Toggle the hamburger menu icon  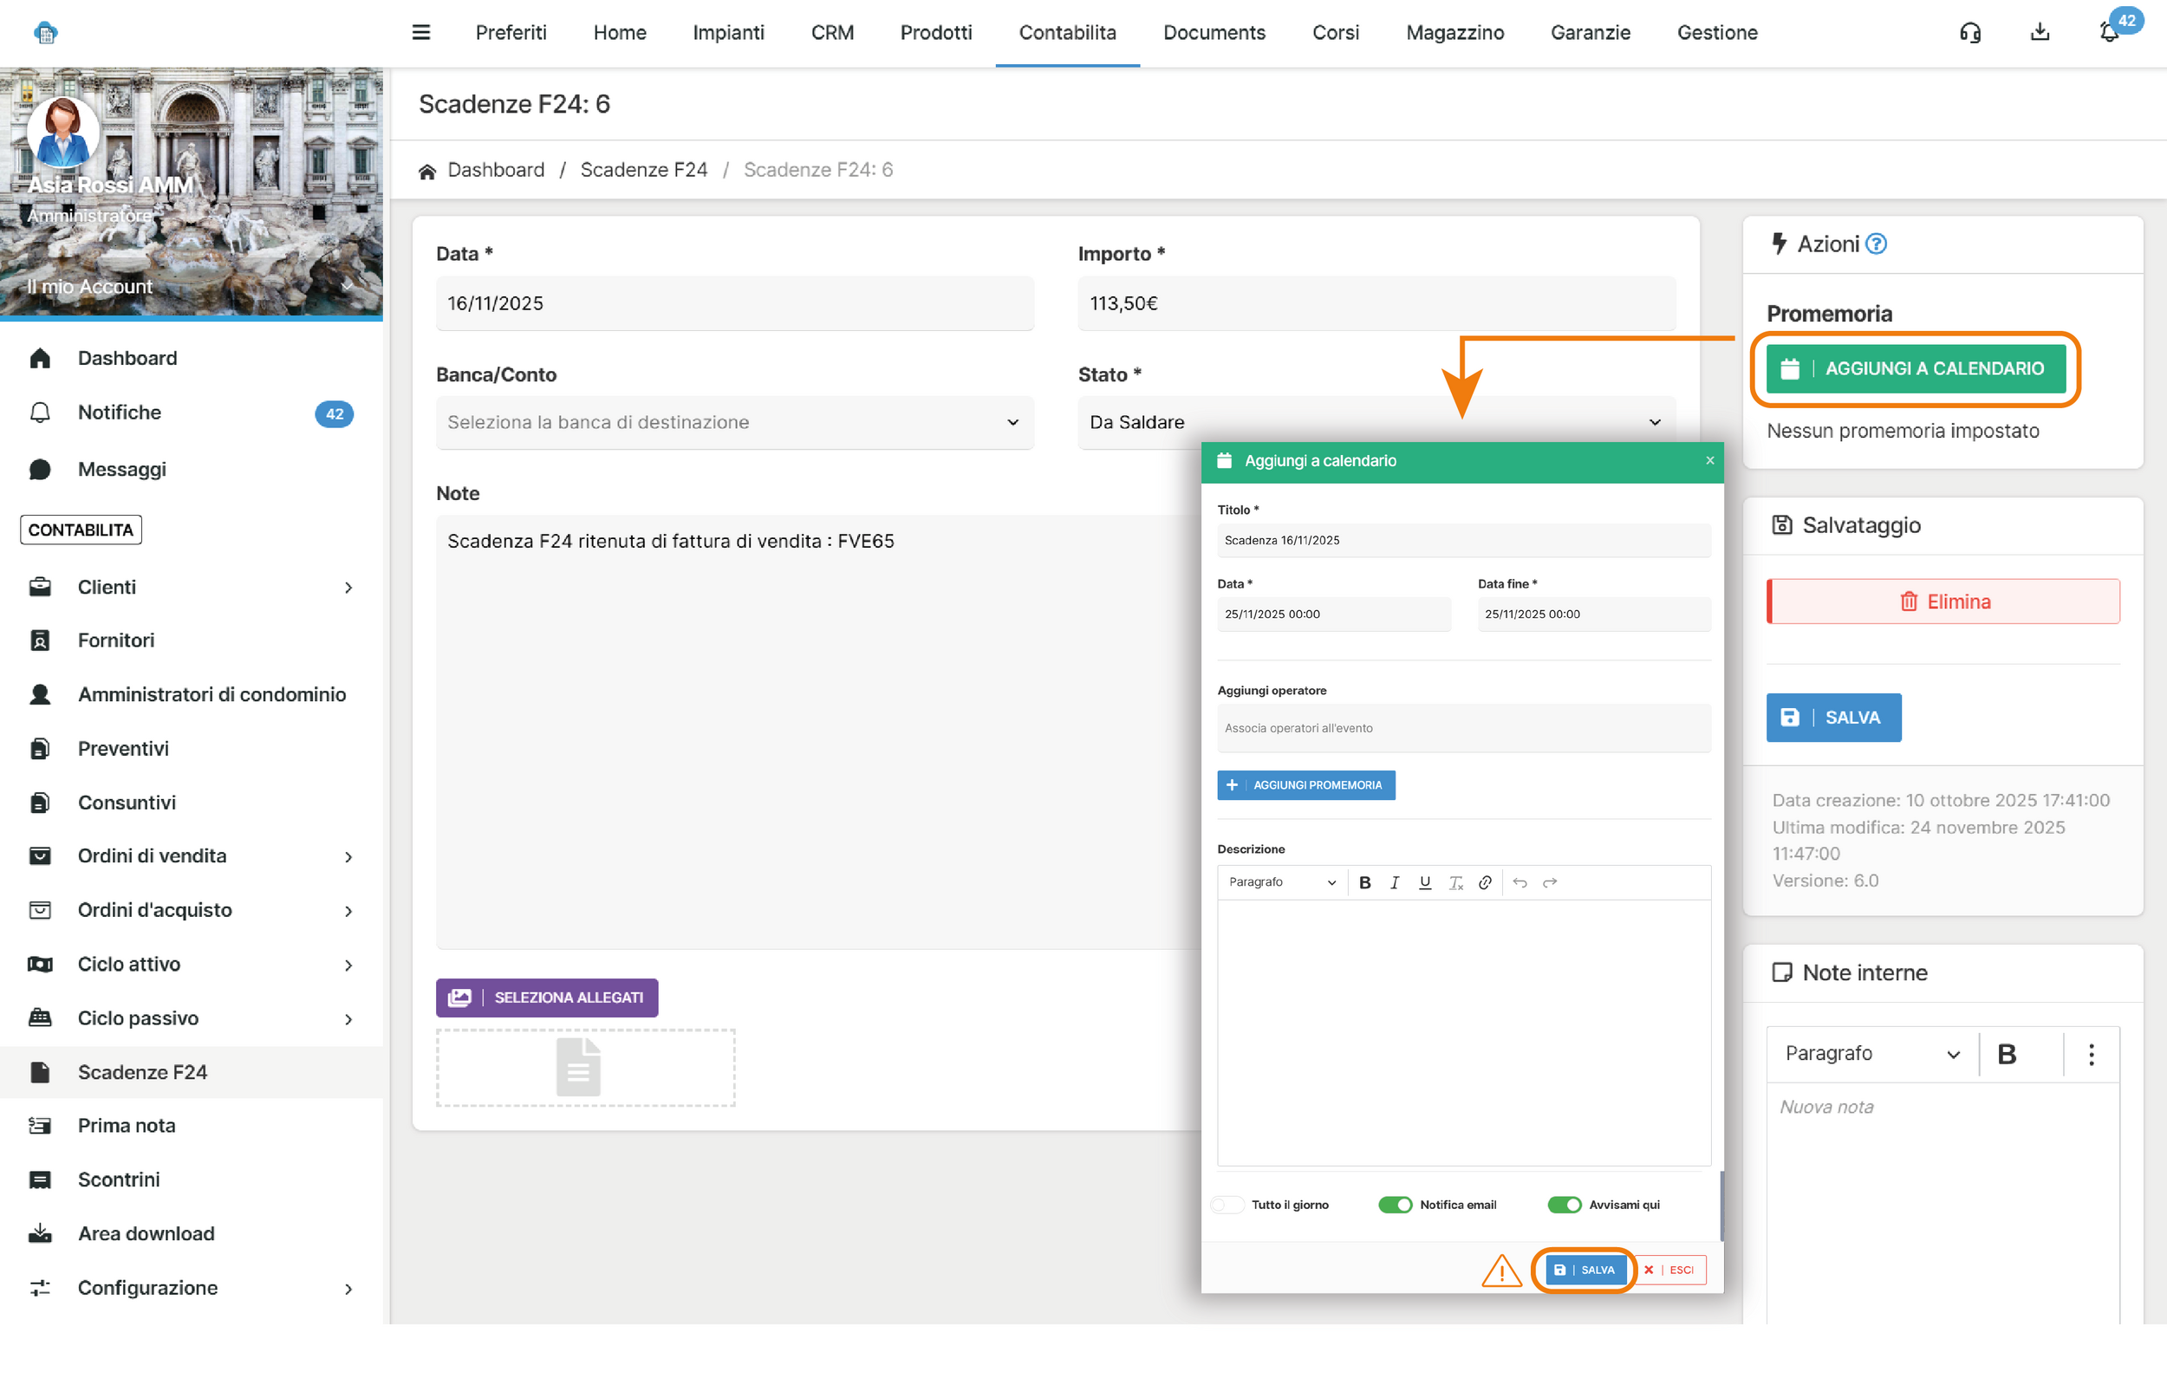[x=421, y=33]
